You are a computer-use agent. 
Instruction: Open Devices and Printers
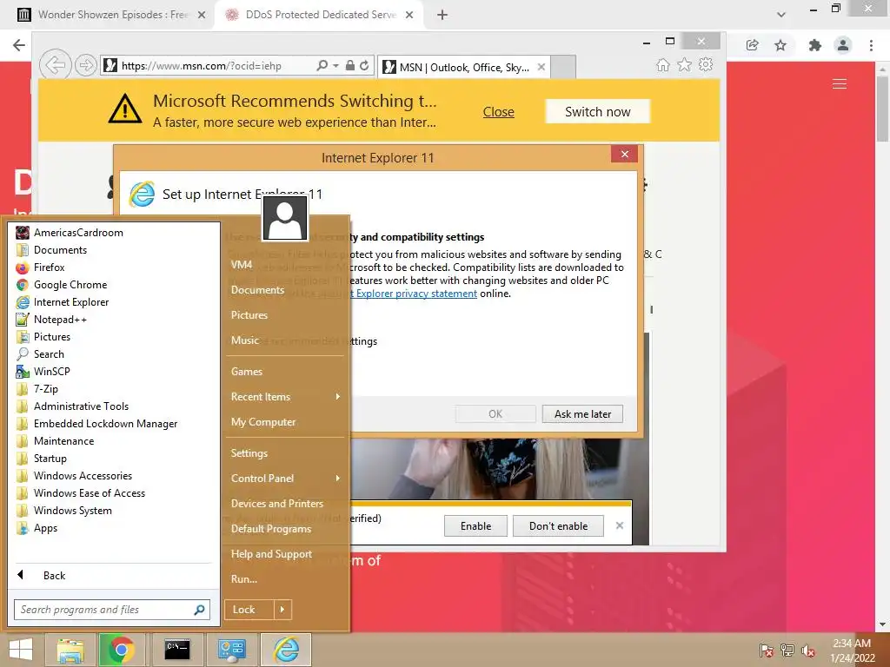click(x=277, y=504)
